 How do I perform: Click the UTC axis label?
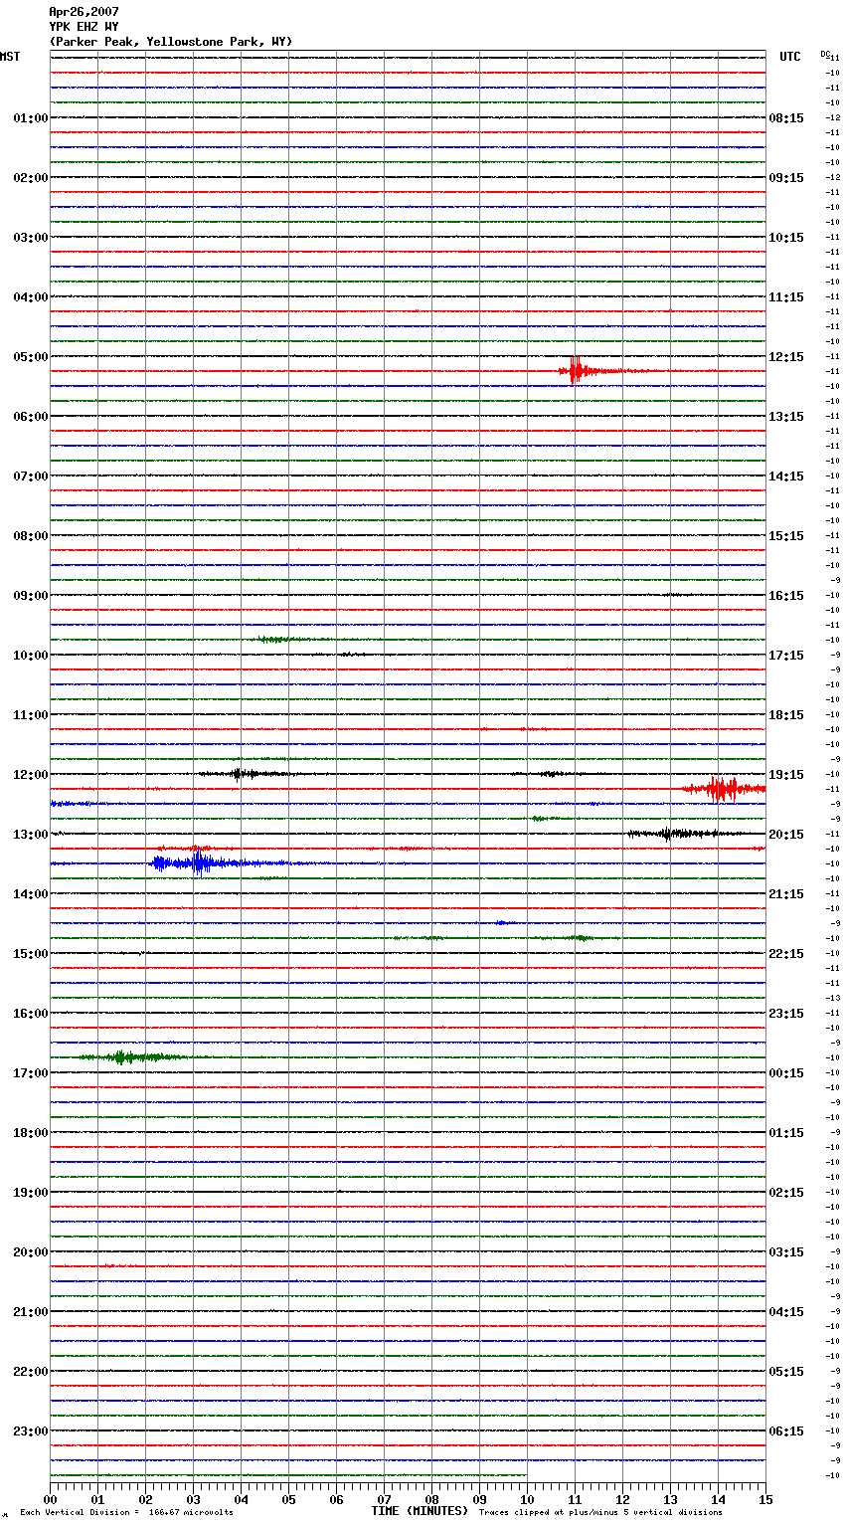click(x=790, y=57)
